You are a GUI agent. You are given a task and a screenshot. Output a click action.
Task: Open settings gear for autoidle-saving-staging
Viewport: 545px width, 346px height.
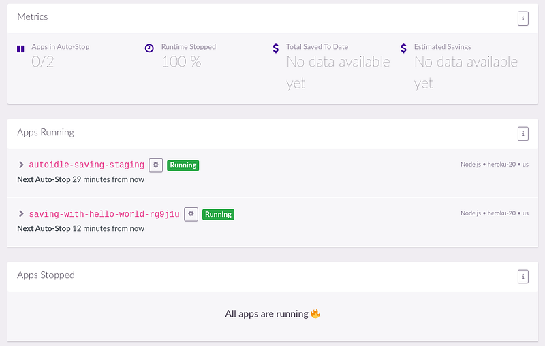(x=156, y=165)
